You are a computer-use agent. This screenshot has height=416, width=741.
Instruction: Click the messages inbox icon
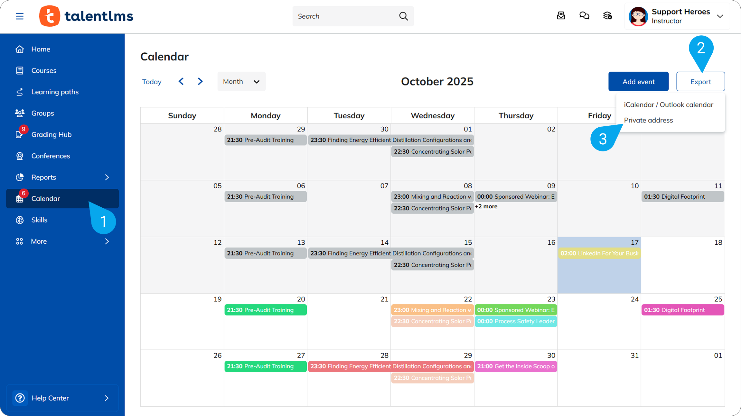561,16
